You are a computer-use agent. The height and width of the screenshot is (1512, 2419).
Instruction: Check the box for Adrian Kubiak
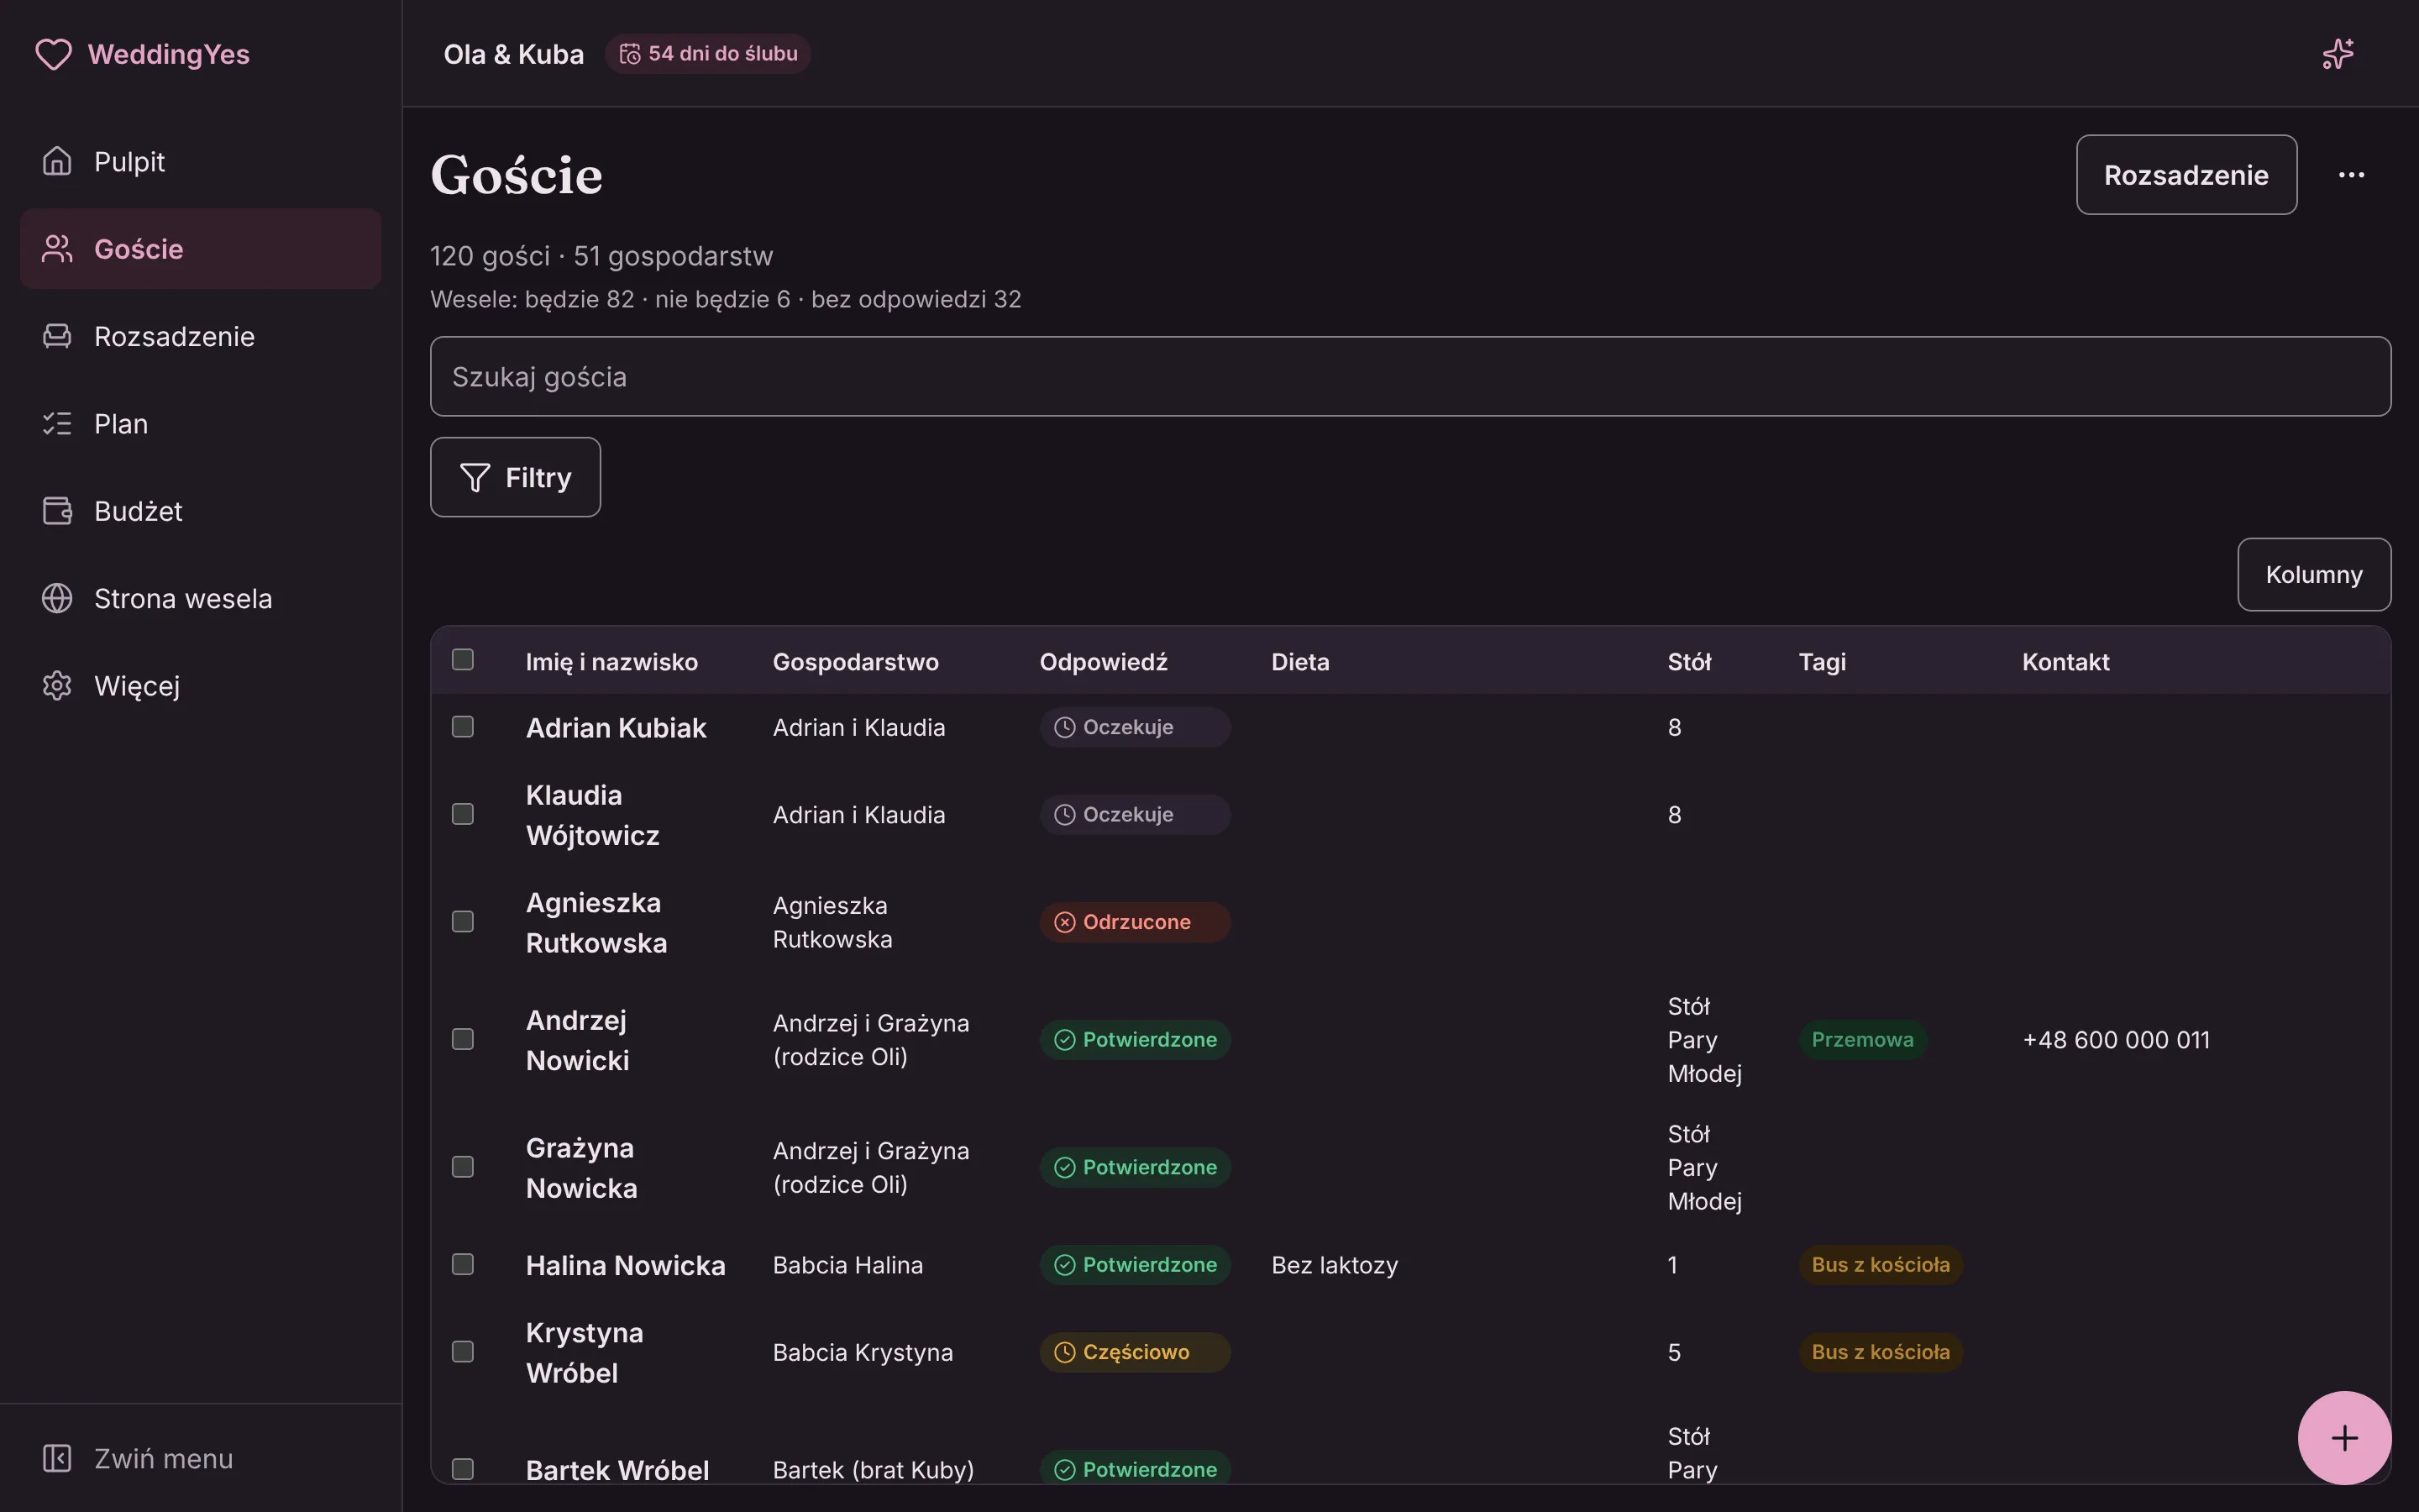(x=463, y=727)
